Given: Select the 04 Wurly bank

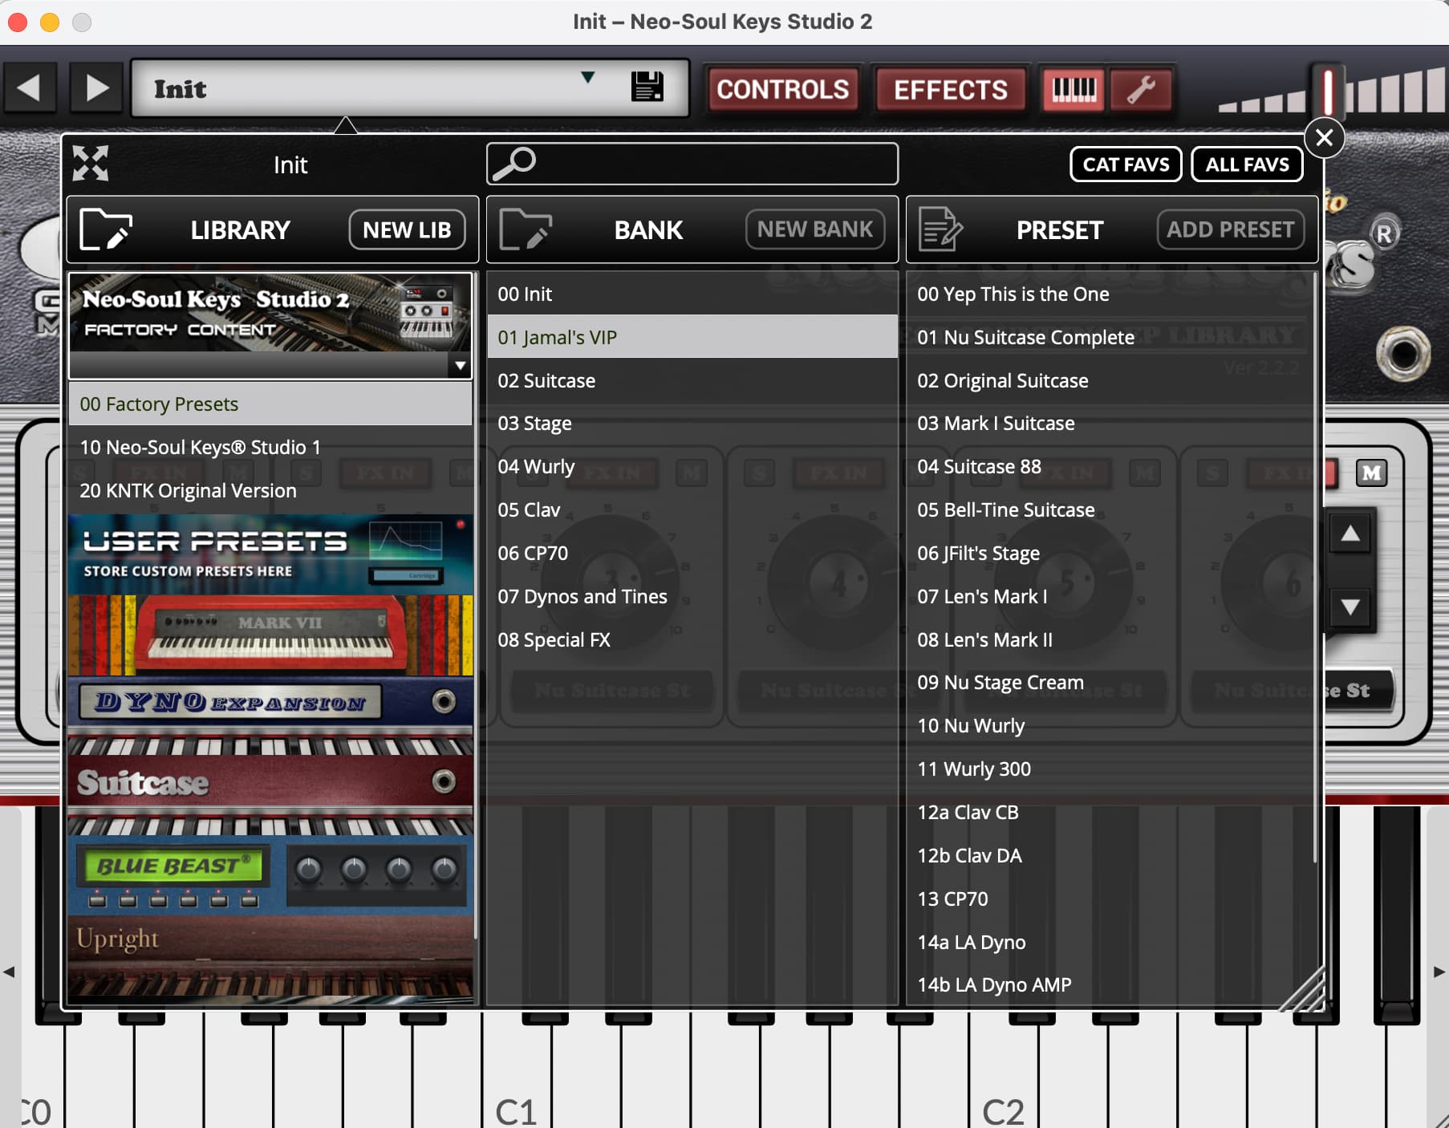Looking at the screenshot, I should pyautogui.click(x=692, y=466).
